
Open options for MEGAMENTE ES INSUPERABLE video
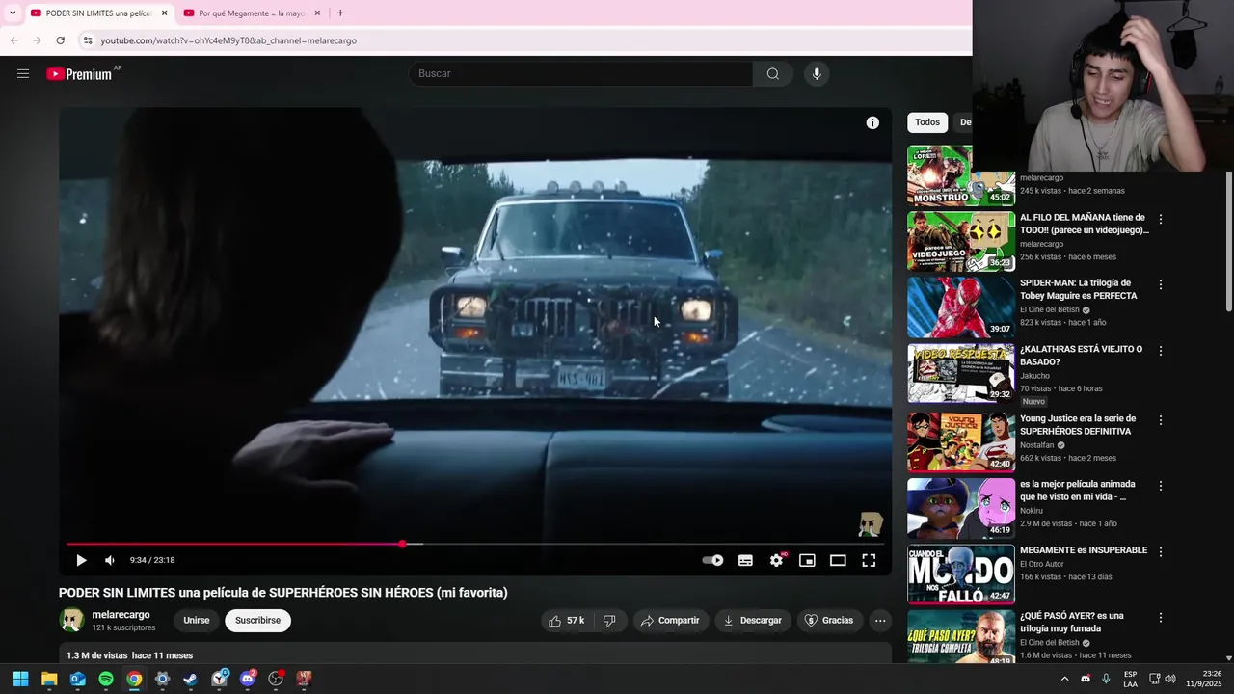coord(1161,552)
